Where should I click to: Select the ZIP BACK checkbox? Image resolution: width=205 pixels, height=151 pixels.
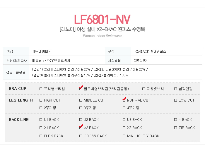pyautogui.click(x=176, y=128)
